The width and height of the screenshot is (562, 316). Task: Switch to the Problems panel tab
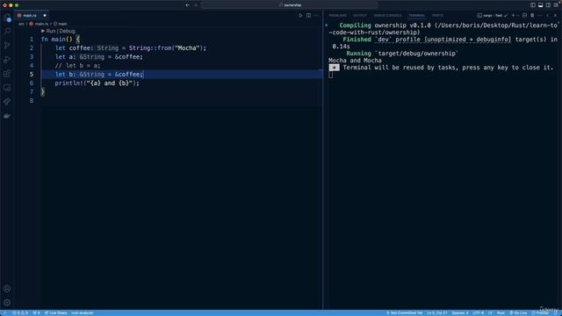(337, 16)
